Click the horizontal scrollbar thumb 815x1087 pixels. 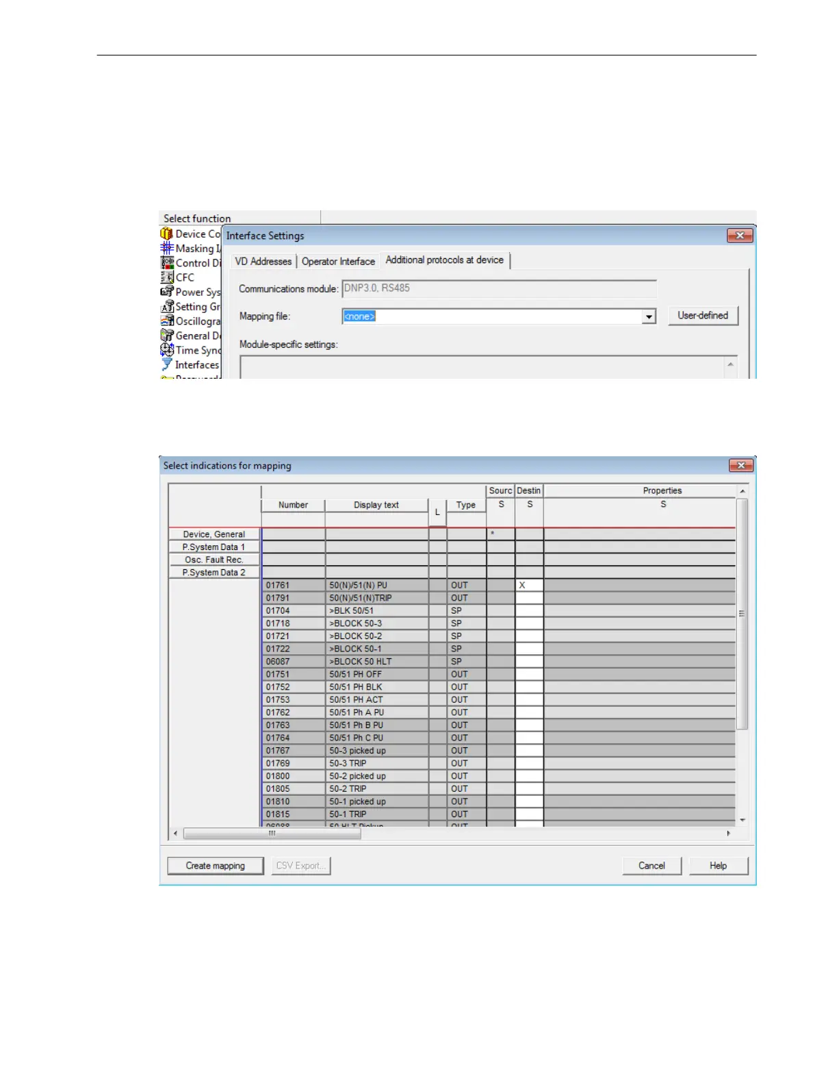click(272, 834)
